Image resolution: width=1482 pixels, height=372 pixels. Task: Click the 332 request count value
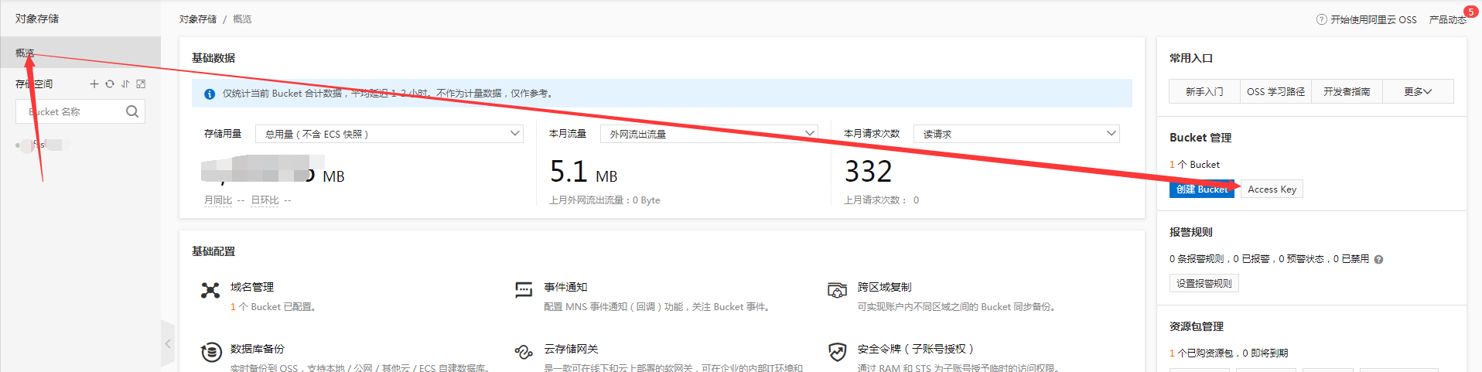(x=868, y=172)
